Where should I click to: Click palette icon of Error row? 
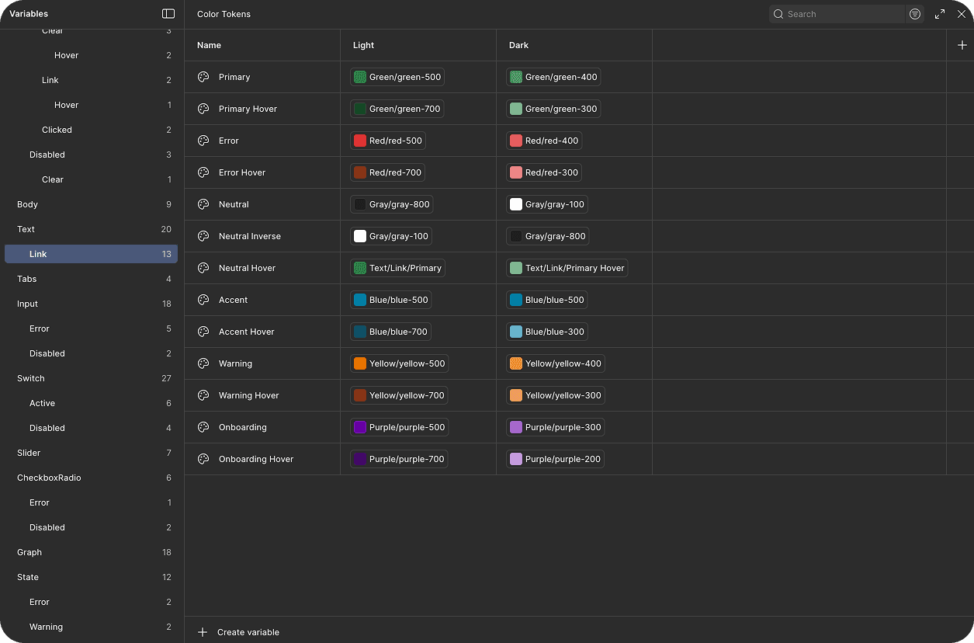tap(203, 141)
